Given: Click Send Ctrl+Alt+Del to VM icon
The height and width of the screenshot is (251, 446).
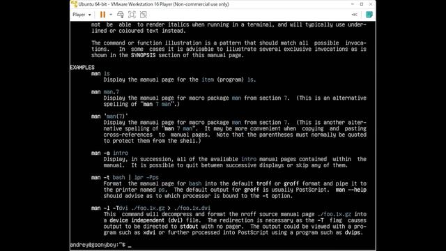Looking at the screenshot, I should point(121,15).
